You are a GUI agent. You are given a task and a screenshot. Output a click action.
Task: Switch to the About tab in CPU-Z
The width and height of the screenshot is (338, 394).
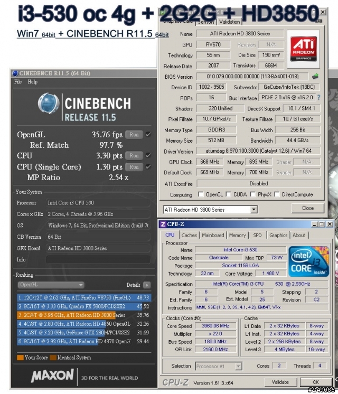pos(299,235)
